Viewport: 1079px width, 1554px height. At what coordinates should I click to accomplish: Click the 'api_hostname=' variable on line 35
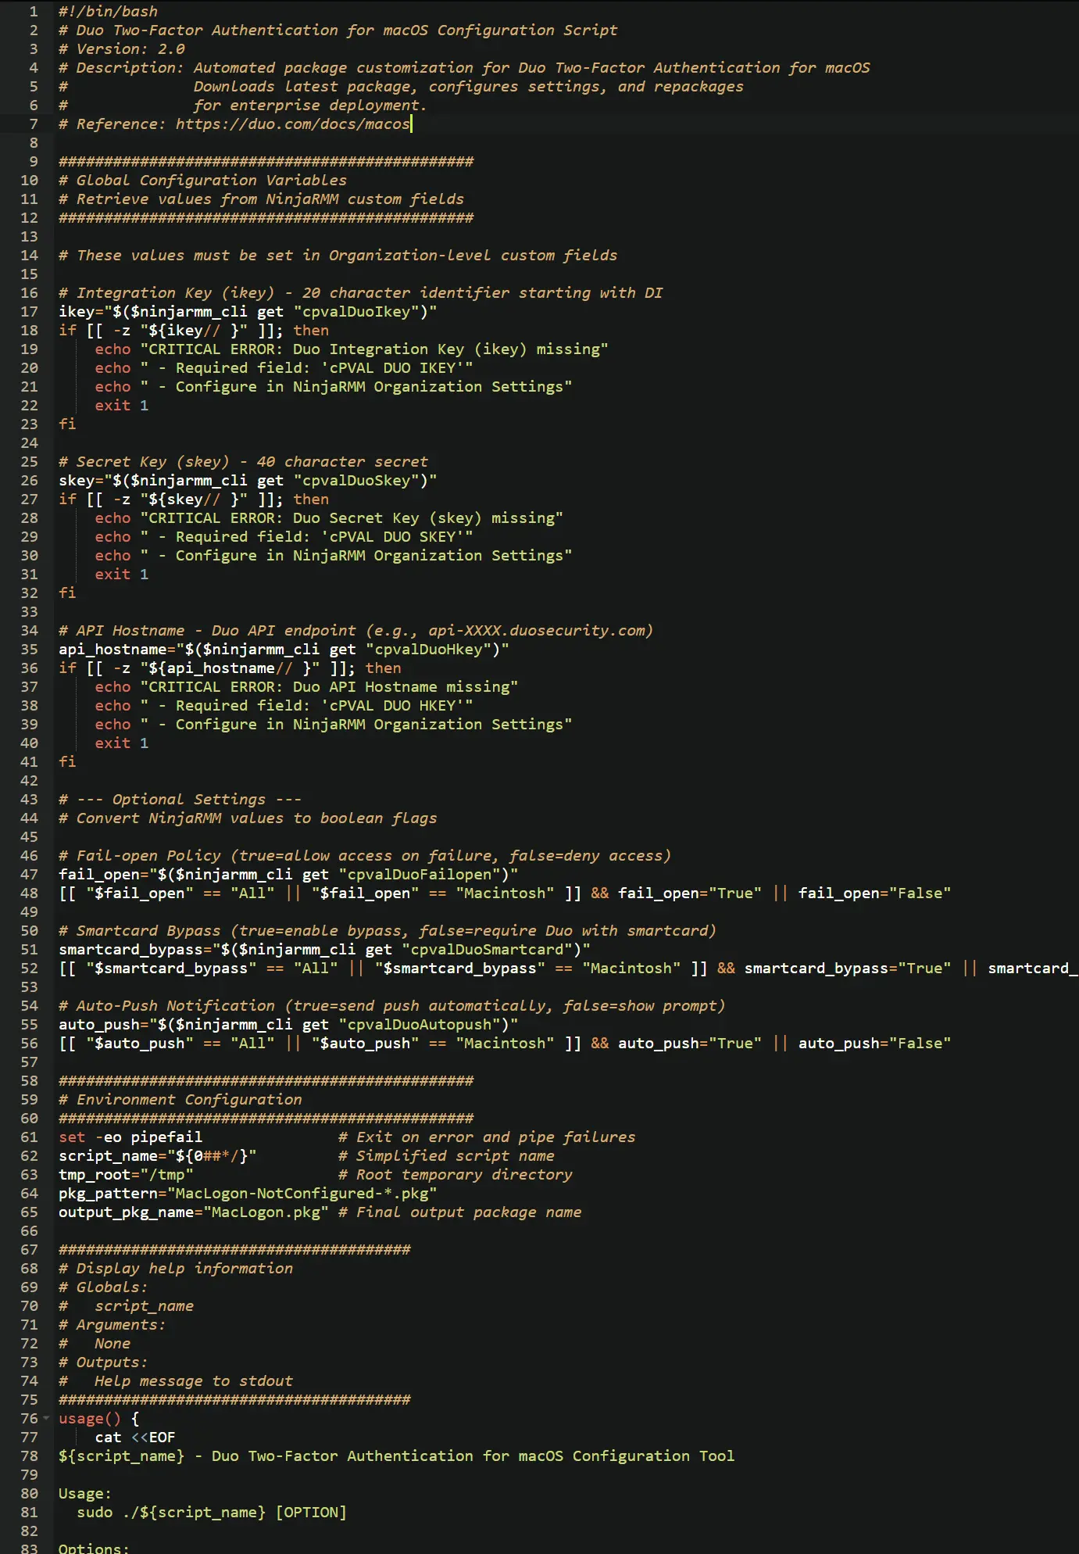[117, 649]
